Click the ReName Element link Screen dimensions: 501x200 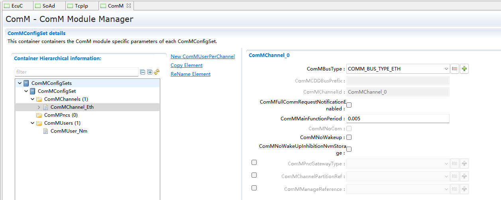[191, 74]
